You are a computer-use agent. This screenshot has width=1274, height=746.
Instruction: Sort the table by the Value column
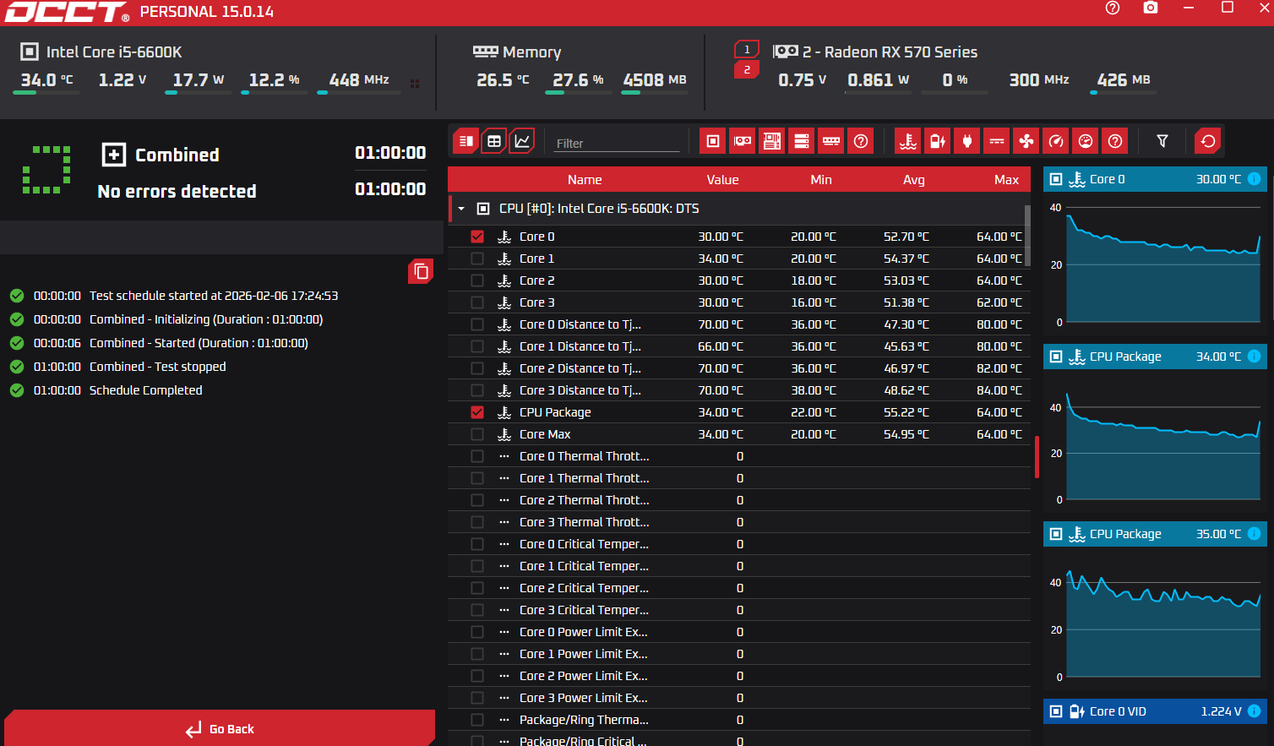pyautogui.click(x=722, y=180)
